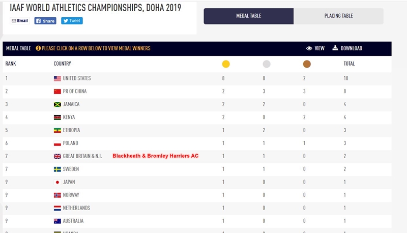Open the Norway row
Screen dimensions: 407x233
pos(197,195)
